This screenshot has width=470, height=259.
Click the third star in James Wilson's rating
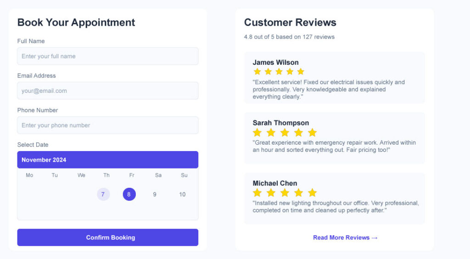pos(279,72)
